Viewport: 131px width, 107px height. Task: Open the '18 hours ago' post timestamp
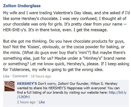pos(41,76)
